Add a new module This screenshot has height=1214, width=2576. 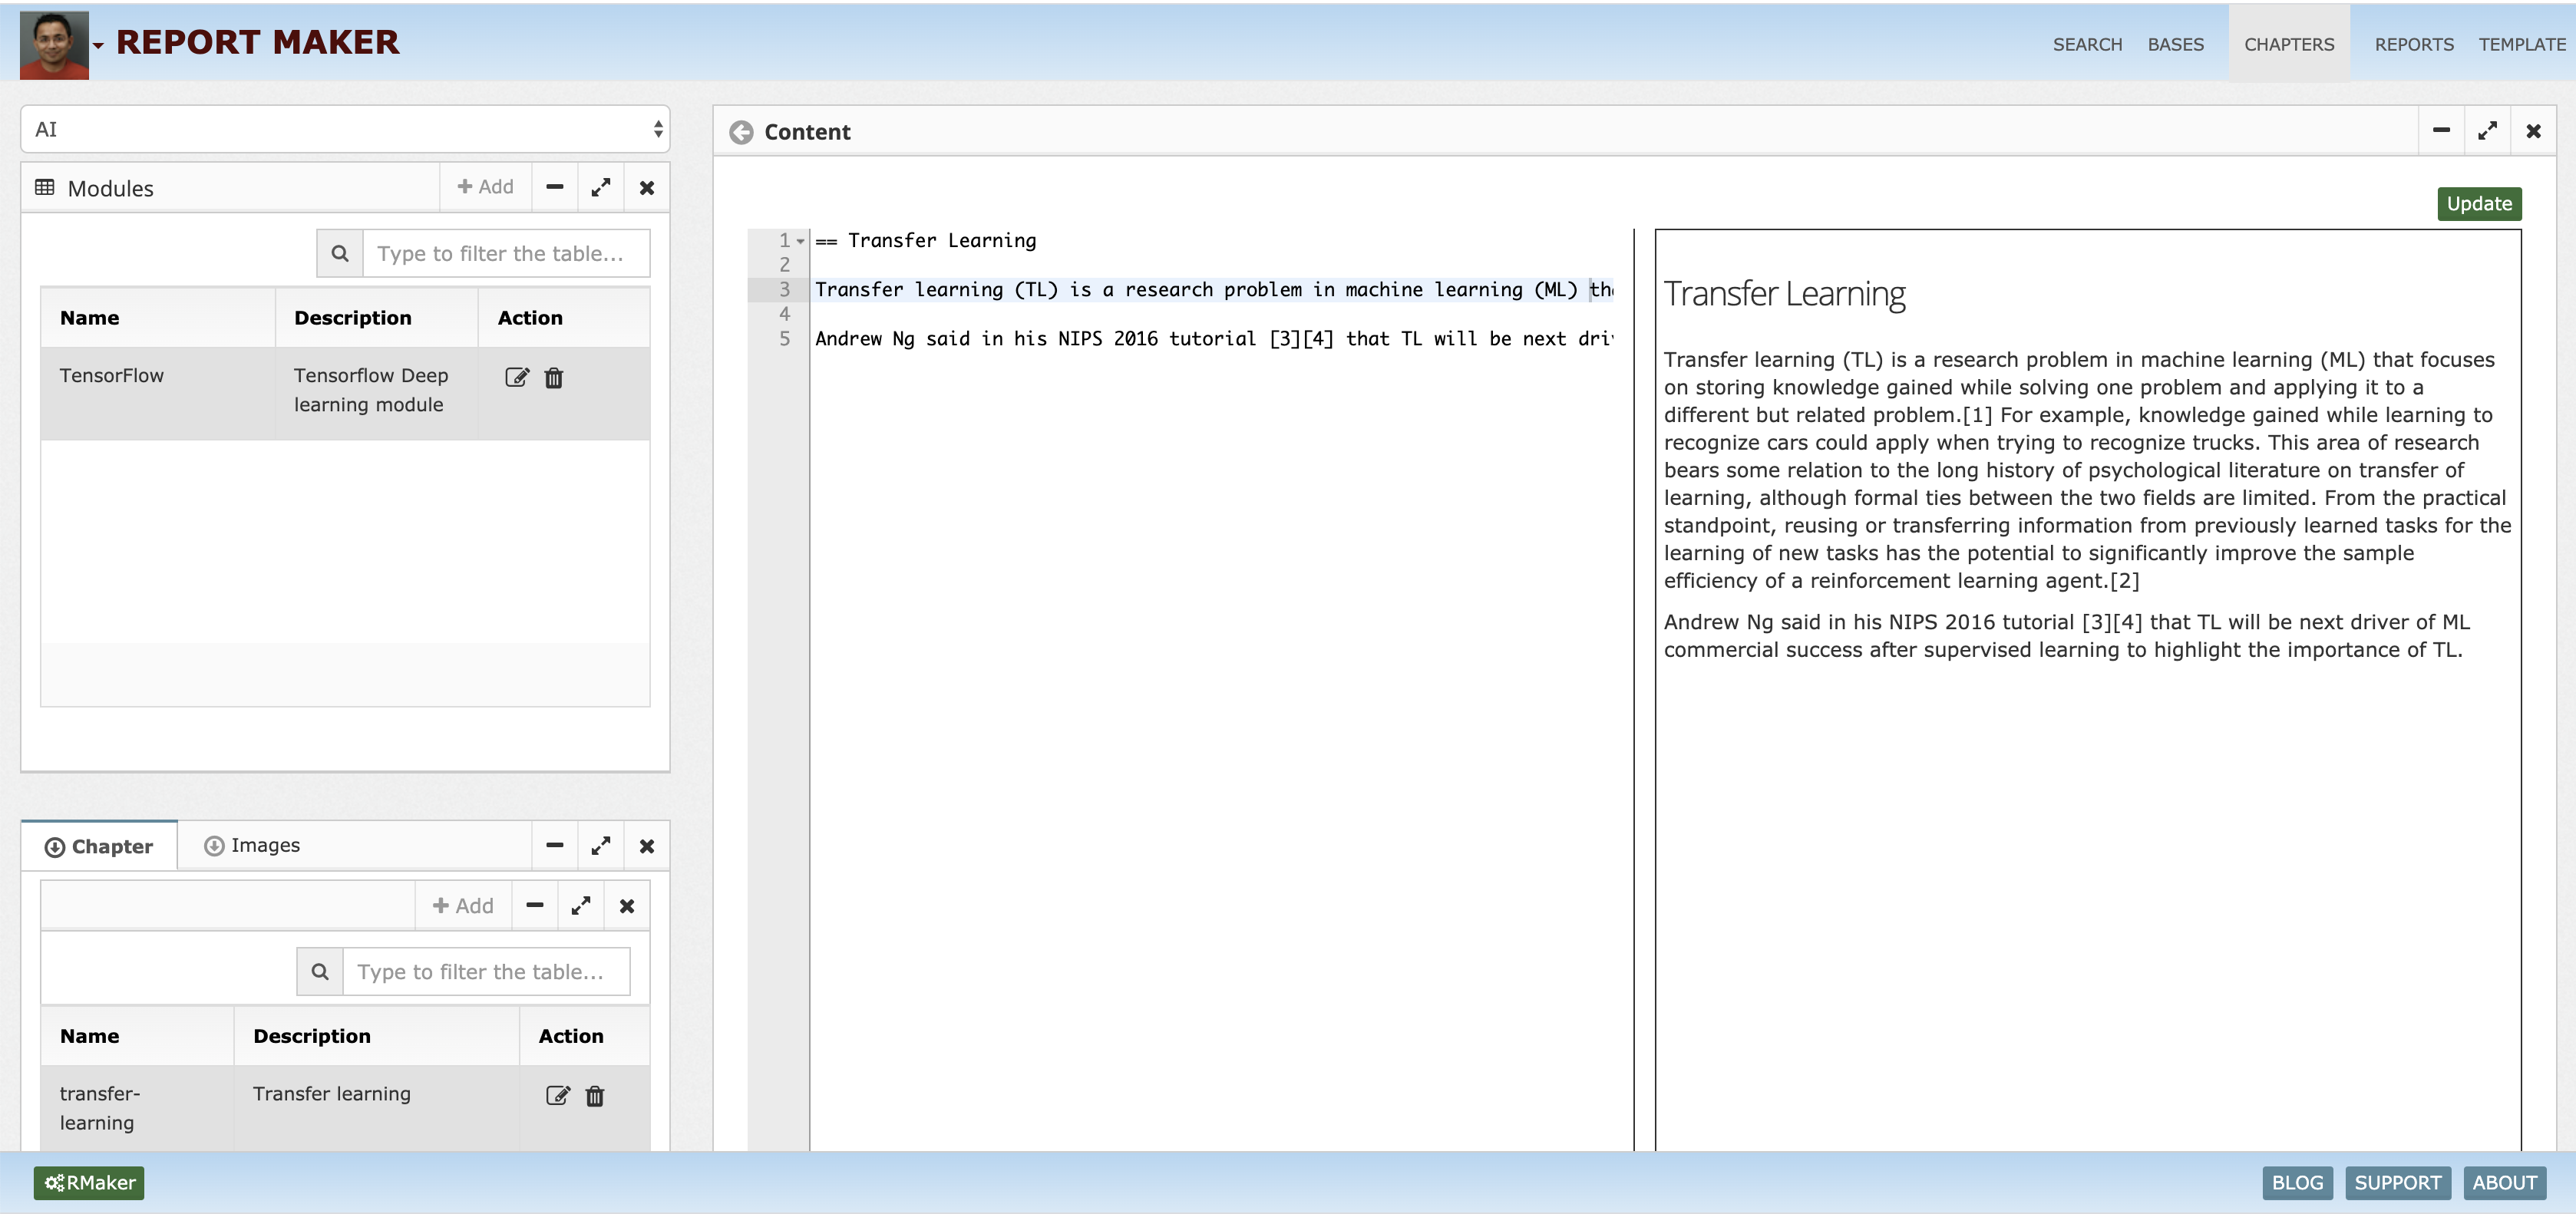(x=485, y=187)
